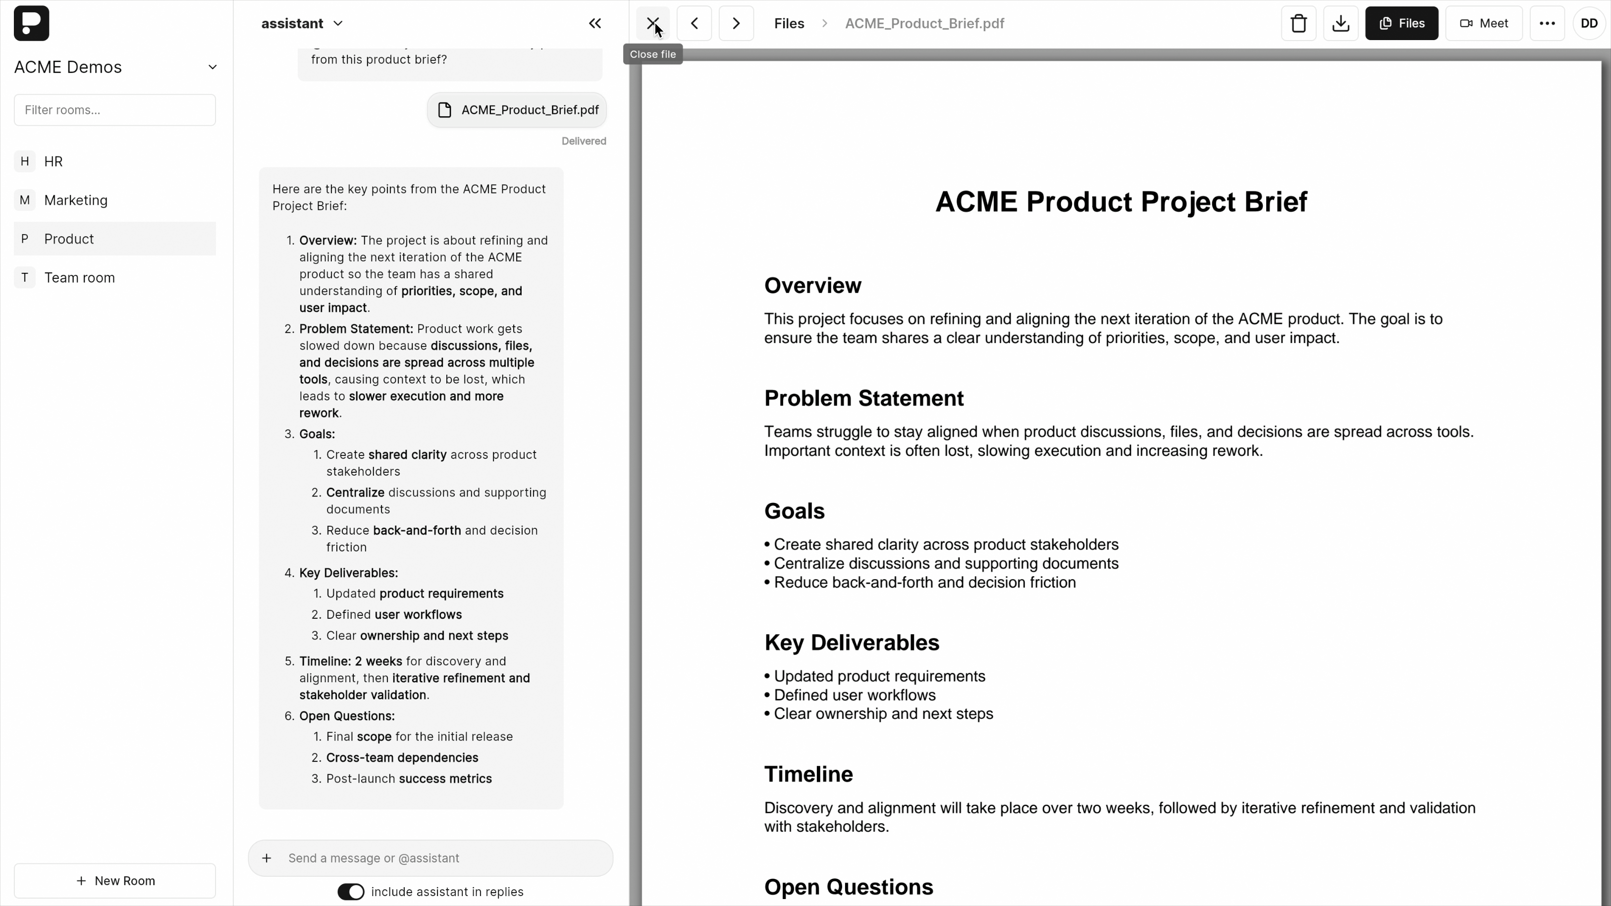The width and height of the screenshot is (1611, 906).
Task: Select the Marketing room
Action: [x=76, y=200]
